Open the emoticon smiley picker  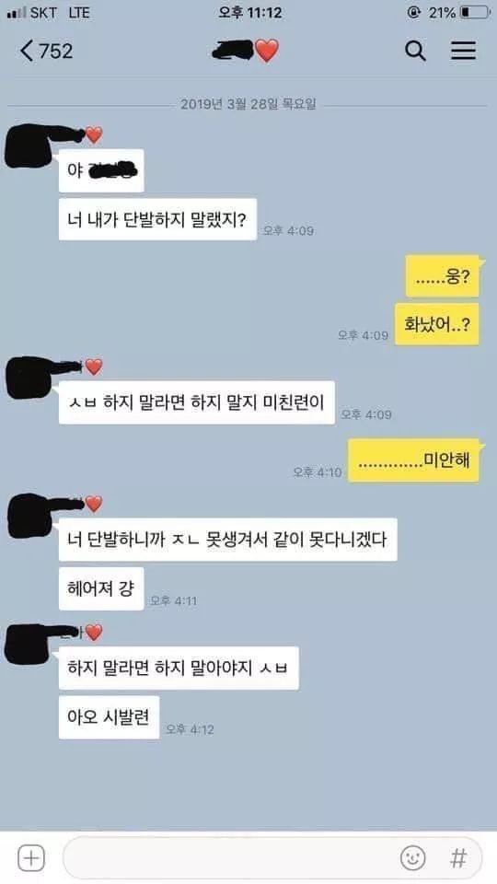click(412, 858)
